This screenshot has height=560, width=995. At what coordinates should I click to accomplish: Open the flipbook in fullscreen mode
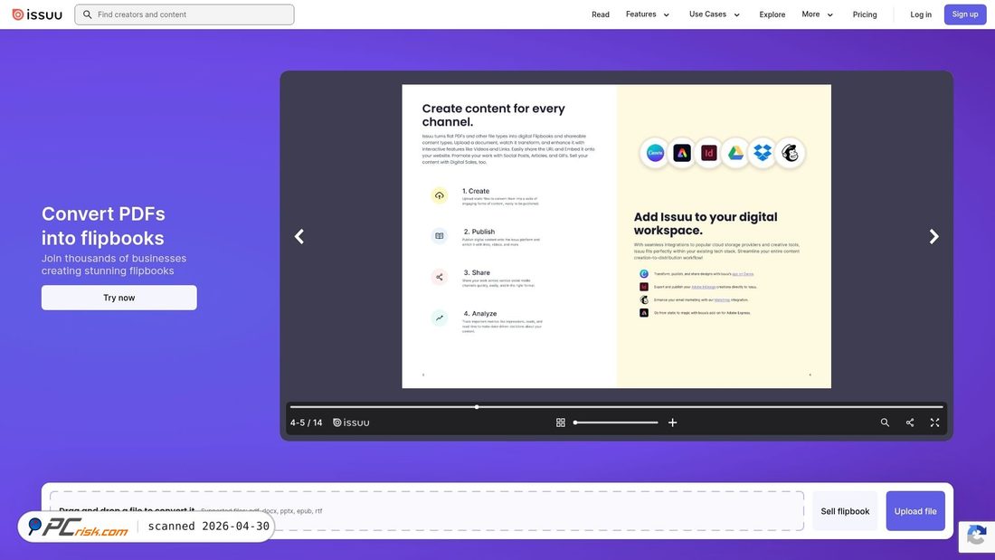[934, 422]
